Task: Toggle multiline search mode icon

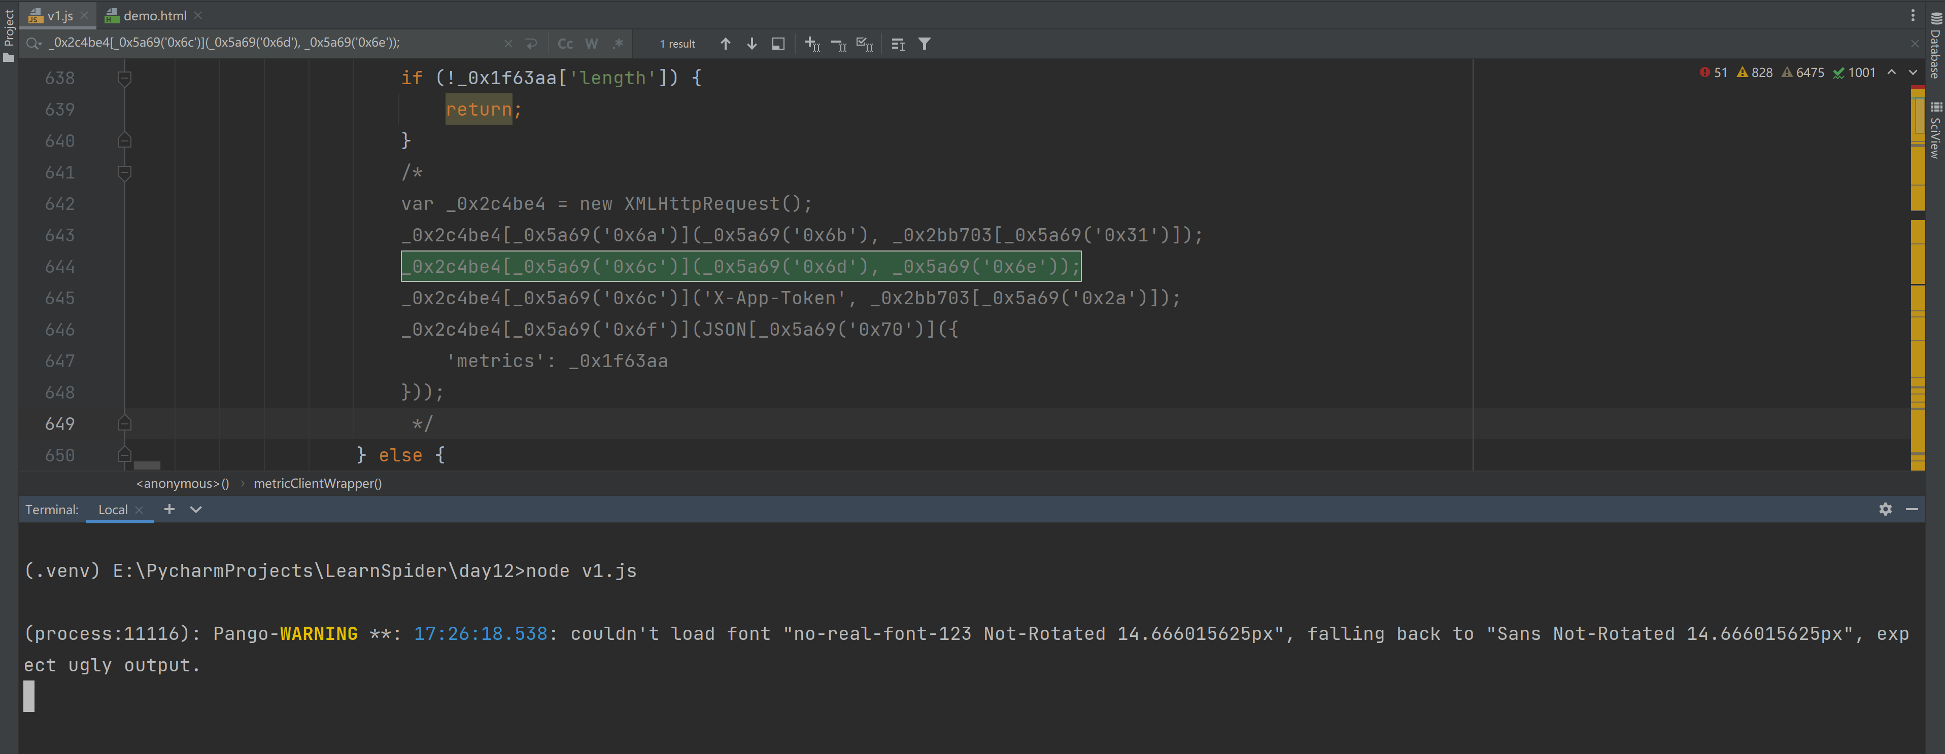Action: (898, 44)
